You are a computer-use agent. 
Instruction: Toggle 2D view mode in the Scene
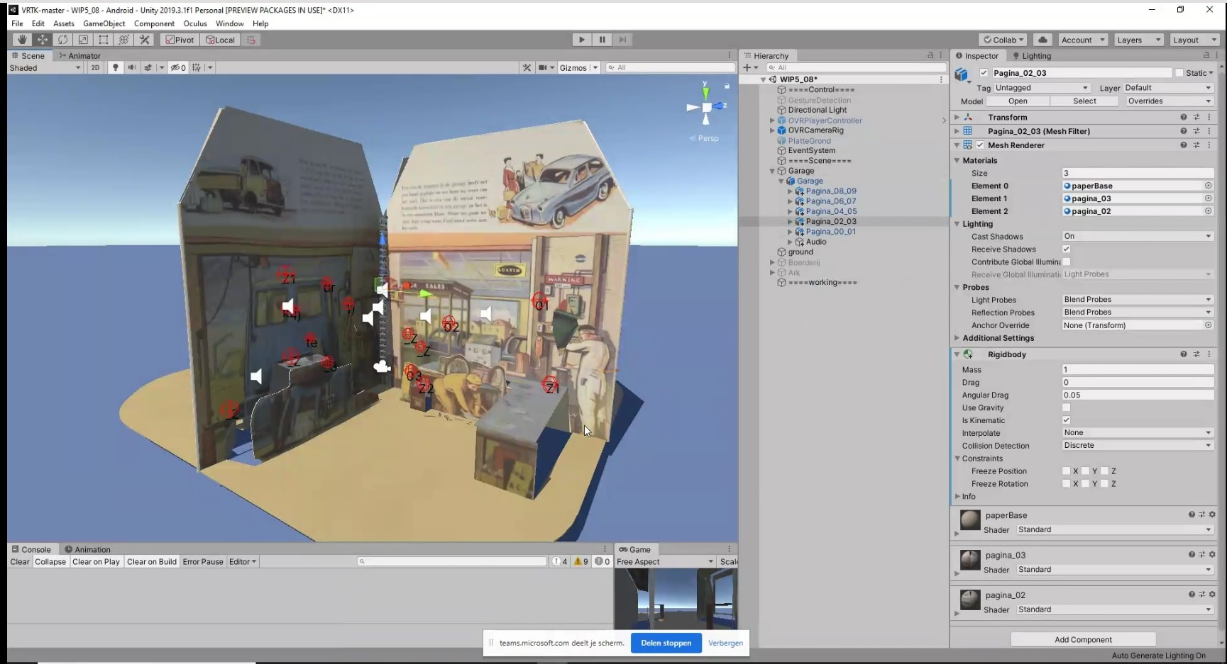tap(95, 67)
